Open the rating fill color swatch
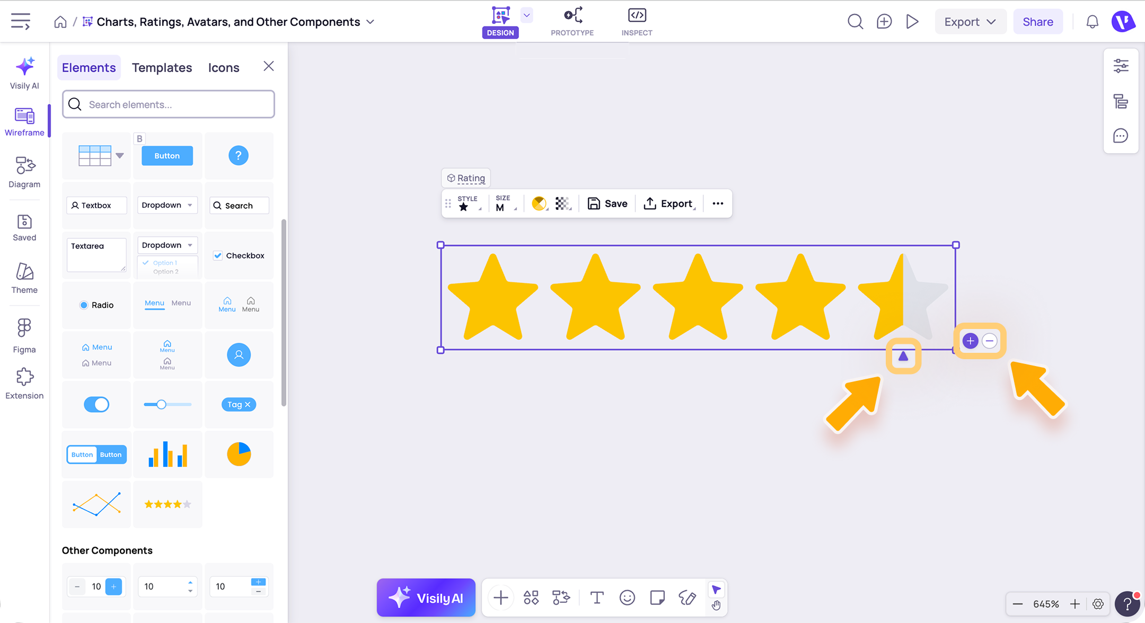The height and width of the screenshot is (623, 1145). [539, 203]
